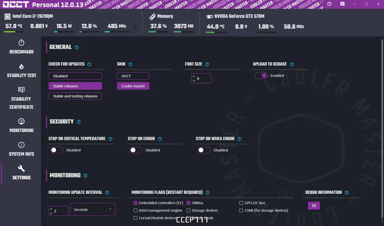The image size is (384, 226).
Task: Open the System Info page
Action: (x=21, y=149)
